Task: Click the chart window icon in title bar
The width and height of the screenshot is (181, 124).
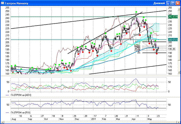Action: coord(3,3)
